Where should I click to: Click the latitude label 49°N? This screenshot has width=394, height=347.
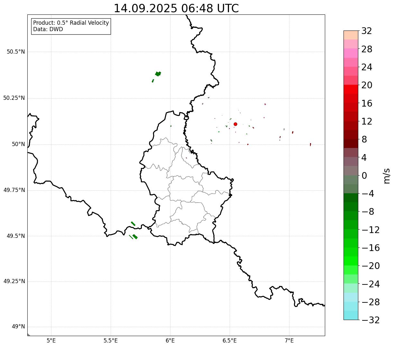click(x=18, y=327)
